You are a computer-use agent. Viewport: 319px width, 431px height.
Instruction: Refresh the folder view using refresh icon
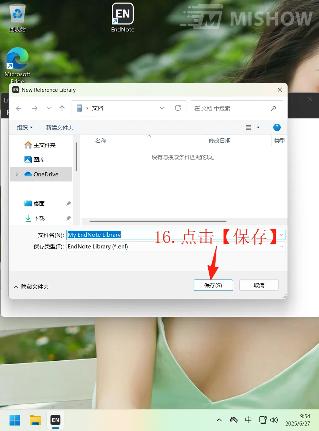pyautogui.click(x=178, y=108)
